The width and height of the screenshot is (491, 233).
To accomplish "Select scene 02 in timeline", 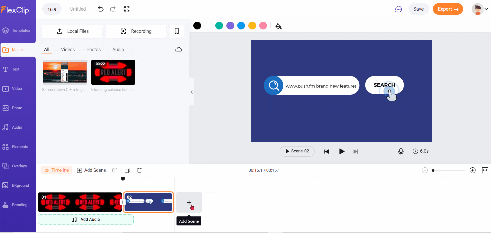I will (148, 202).
